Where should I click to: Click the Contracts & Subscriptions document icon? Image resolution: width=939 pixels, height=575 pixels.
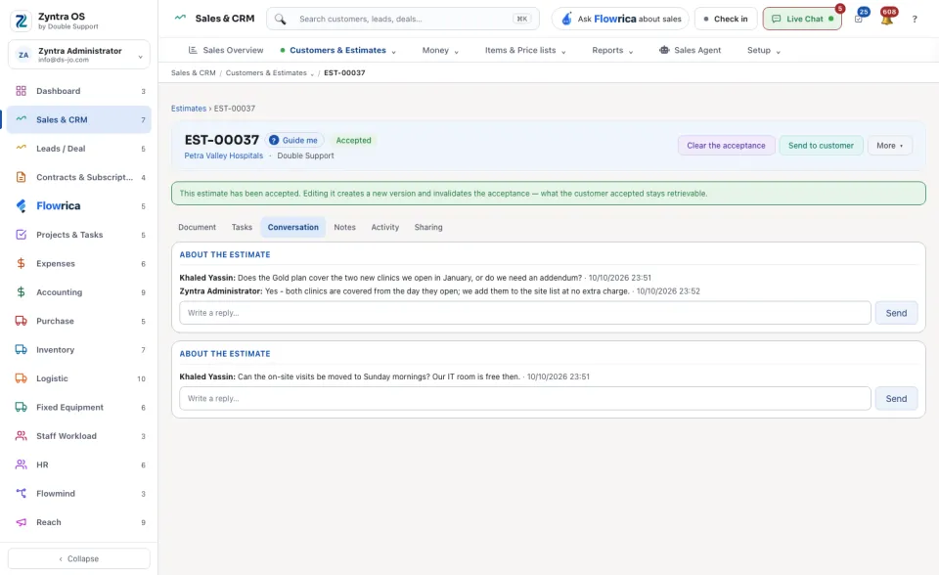21,177
